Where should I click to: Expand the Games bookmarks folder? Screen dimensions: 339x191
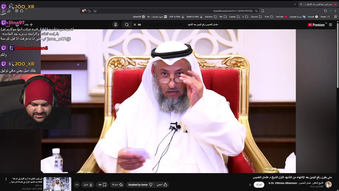[234, 17]
